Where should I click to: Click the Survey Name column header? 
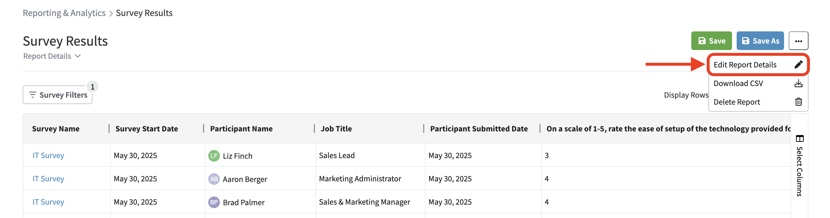pyautogui.click(x=56, y=129)
